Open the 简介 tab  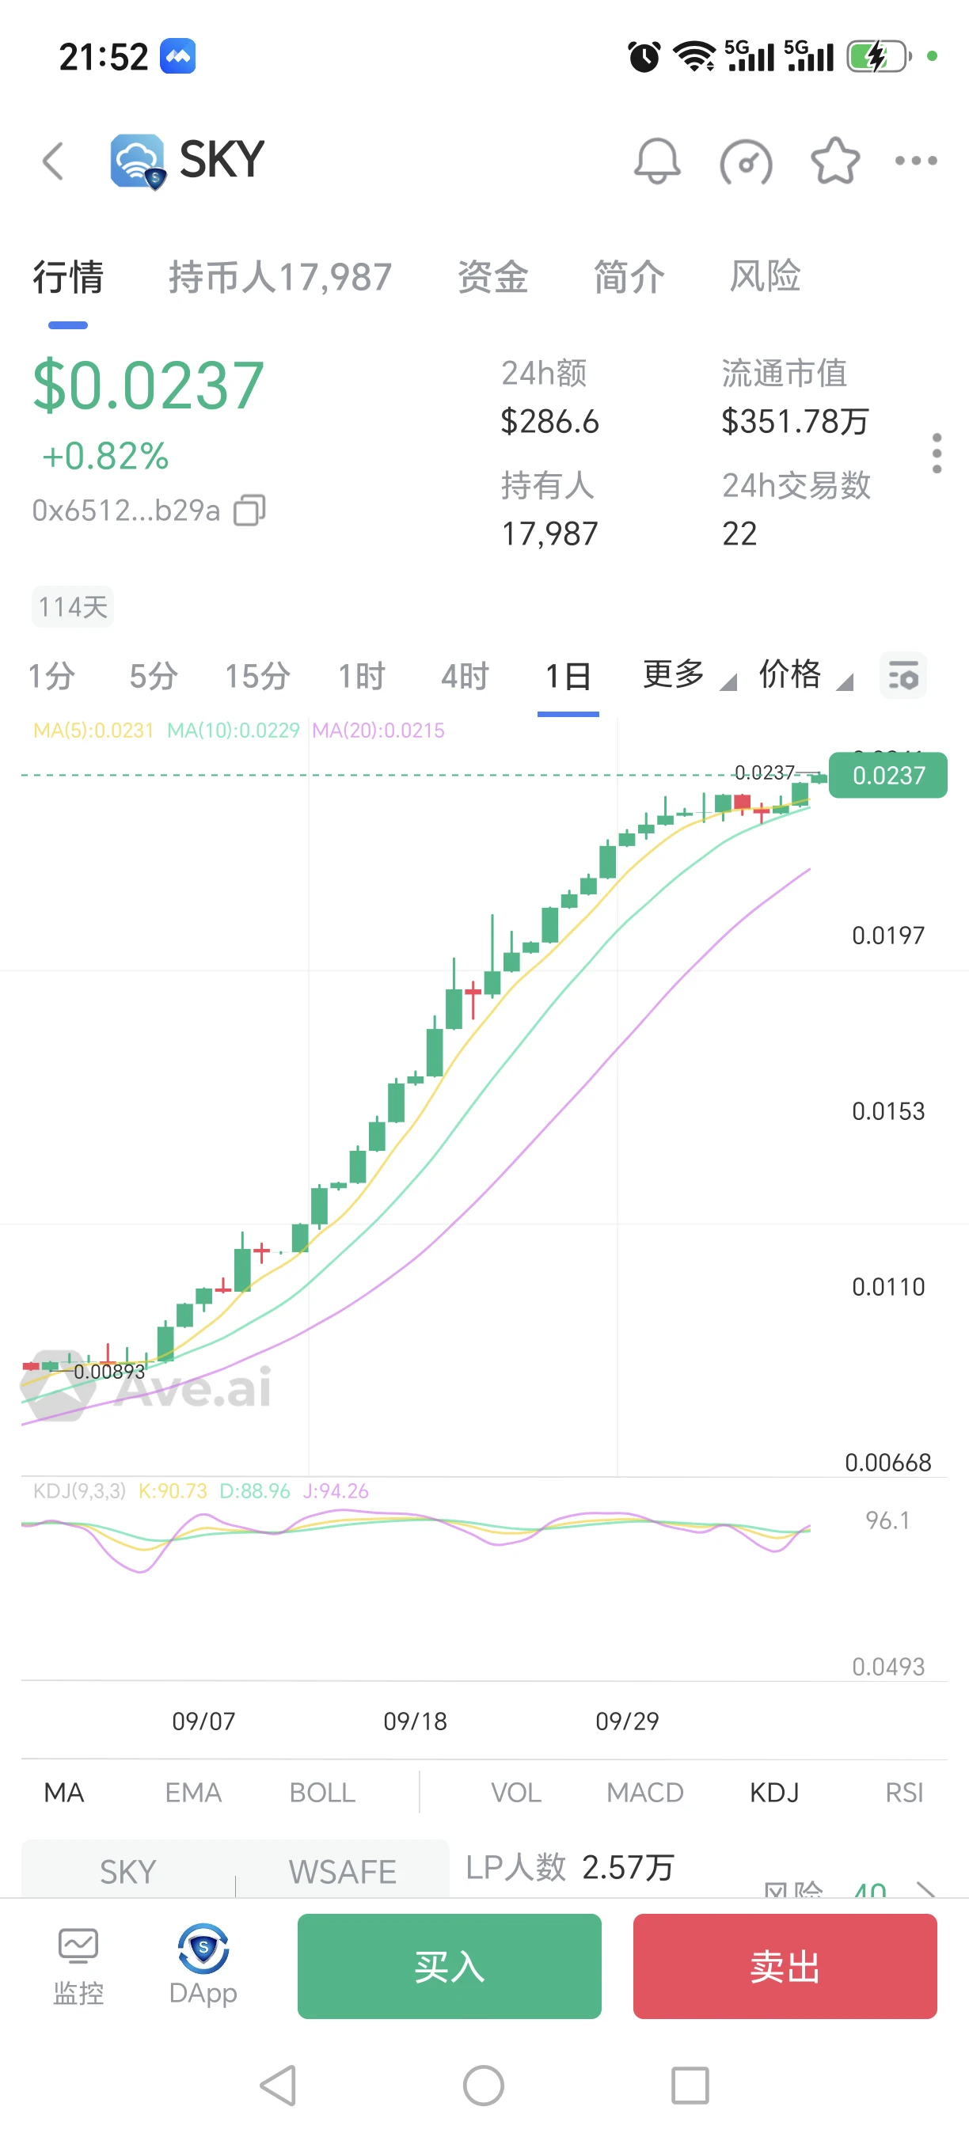coord(629,276)
